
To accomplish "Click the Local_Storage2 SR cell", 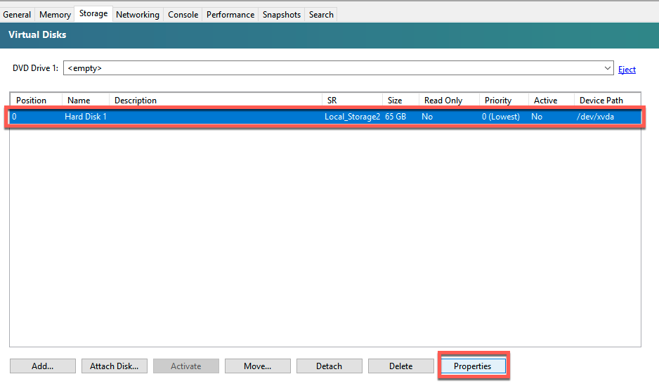I will point(352,117).
